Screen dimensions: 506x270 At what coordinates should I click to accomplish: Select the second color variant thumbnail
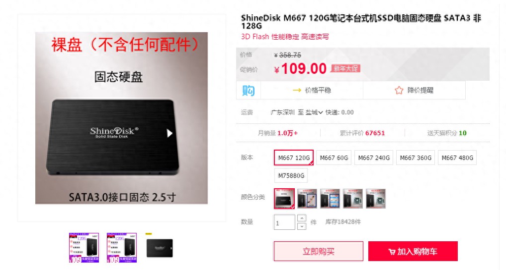[307, 199]
